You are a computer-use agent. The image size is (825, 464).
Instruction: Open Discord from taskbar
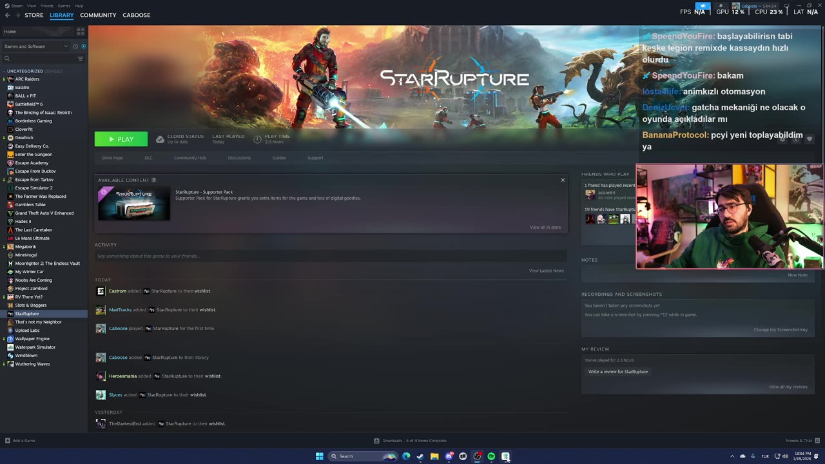449,456
